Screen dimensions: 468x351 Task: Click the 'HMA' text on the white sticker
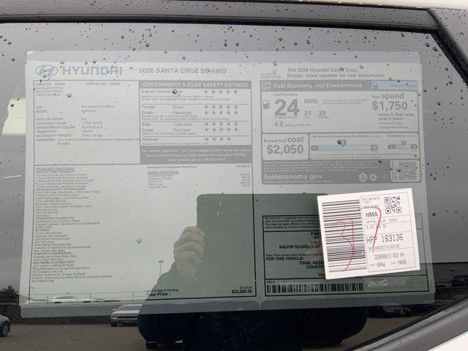pos(371,214)
